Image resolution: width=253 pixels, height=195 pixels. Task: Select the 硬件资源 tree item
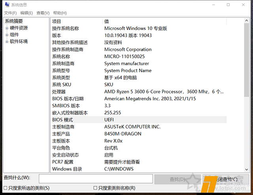coord(19,28)
